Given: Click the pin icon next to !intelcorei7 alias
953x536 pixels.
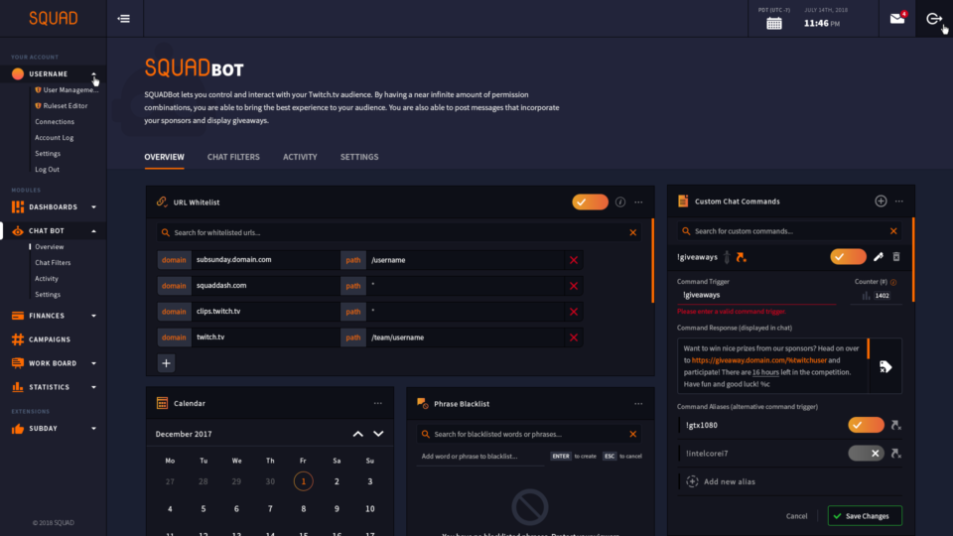Looking at the screenshot, I should 895,454.
